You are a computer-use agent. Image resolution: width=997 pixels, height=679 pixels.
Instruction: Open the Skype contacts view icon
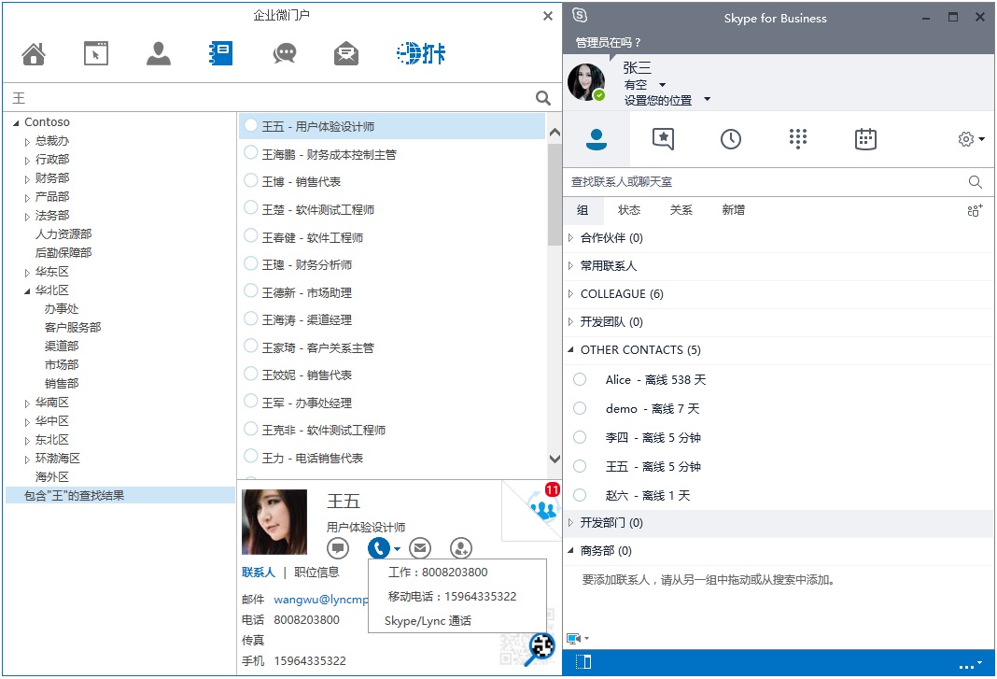597,139
